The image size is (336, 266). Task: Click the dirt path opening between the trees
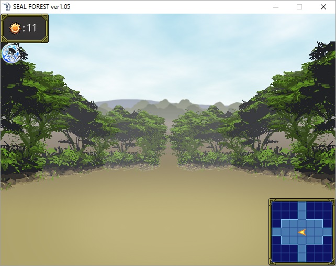click(x=169, y=152)
